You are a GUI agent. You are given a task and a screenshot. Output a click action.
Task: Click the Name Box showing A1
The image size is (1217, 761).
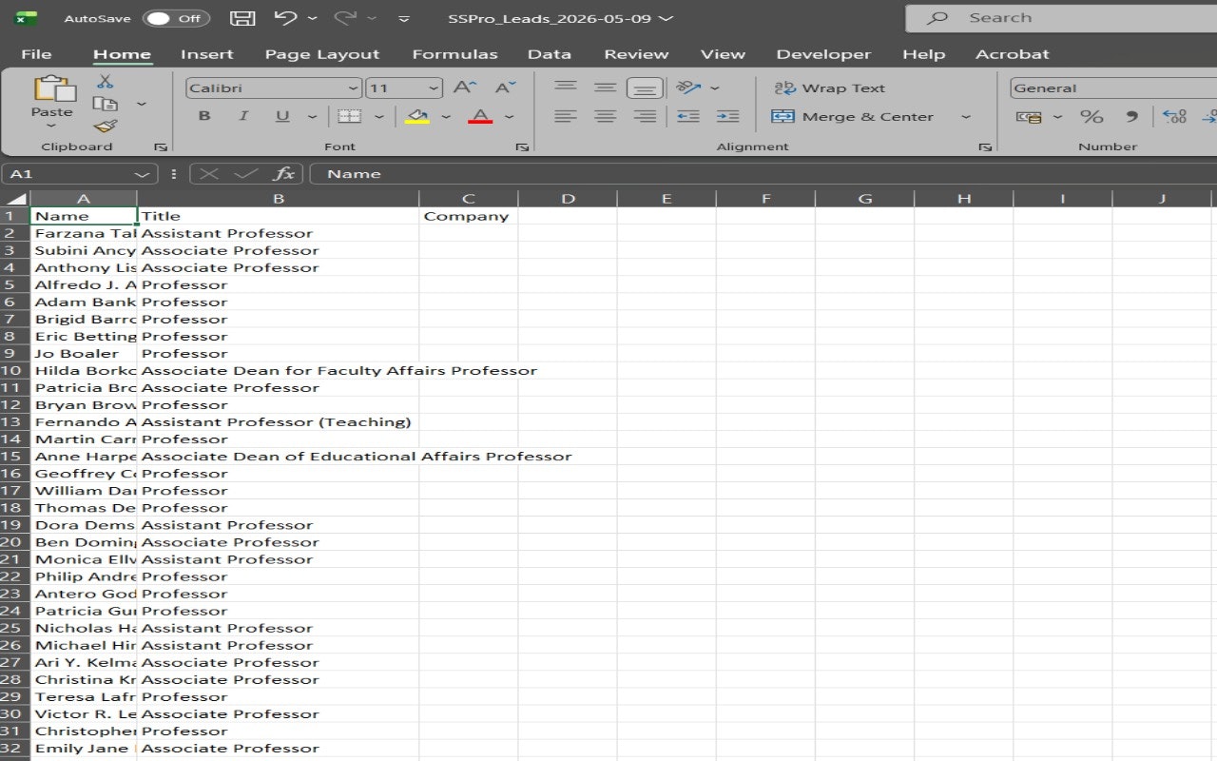click(x=80, y=174)
